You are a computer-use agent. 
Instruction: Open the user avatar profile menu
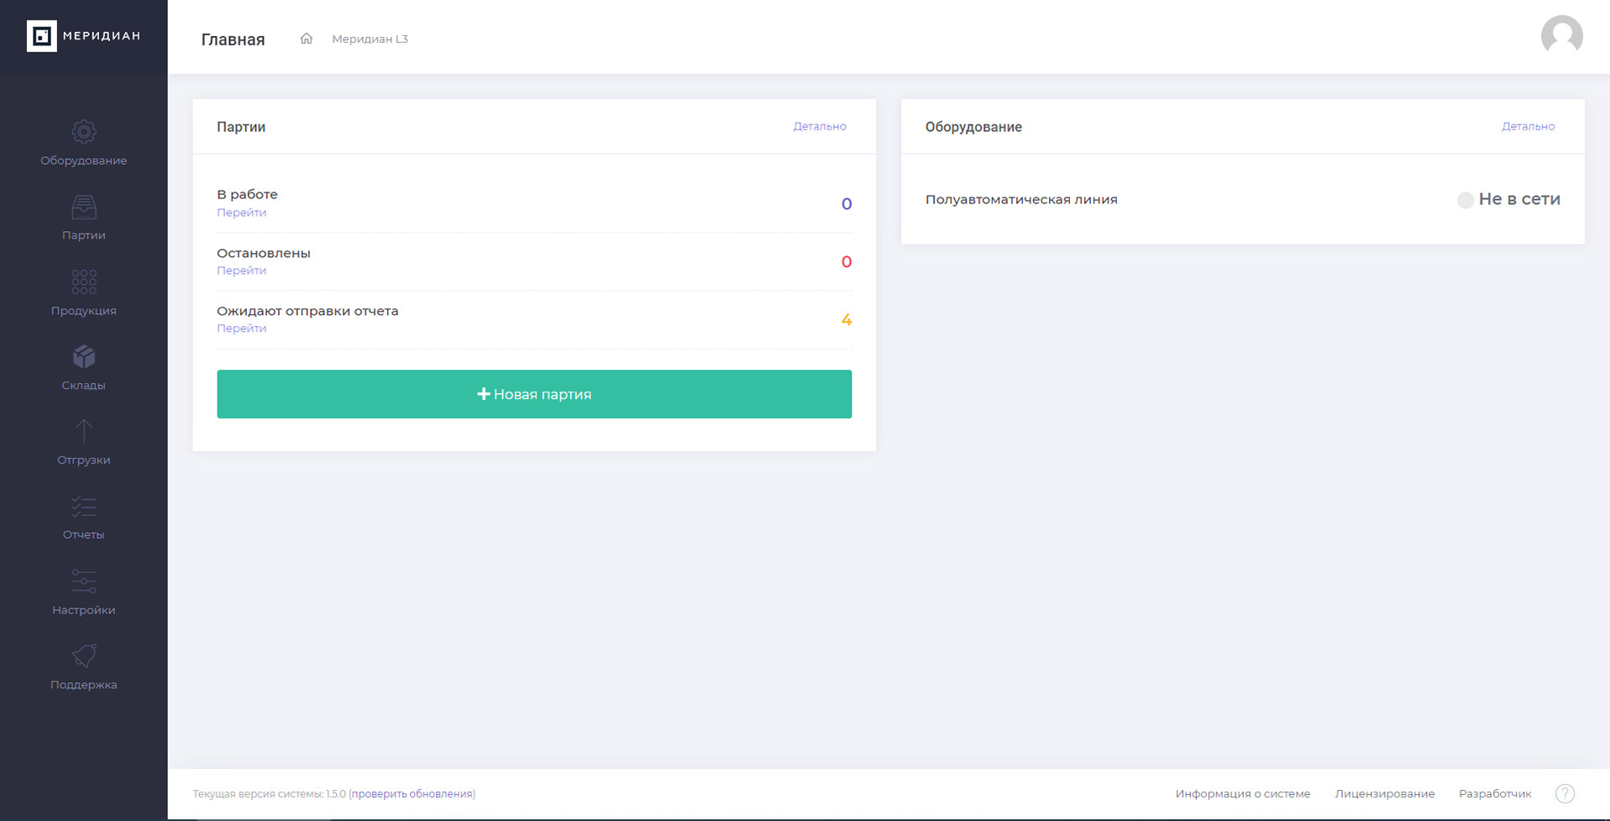coord(1561,36)
